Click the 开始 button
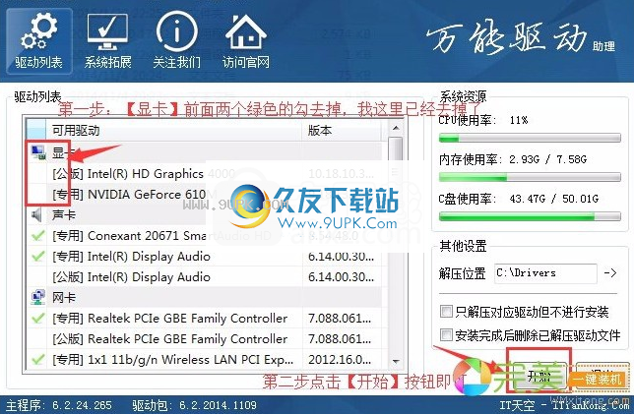This screenshot has width=634, height=414. coord(539,377)
